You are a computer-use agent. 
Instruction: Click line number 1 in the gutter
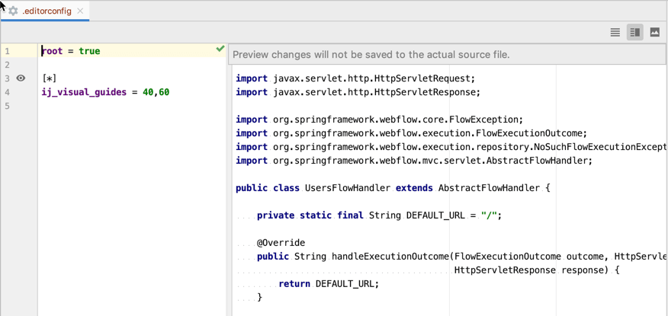click(8, 51)
